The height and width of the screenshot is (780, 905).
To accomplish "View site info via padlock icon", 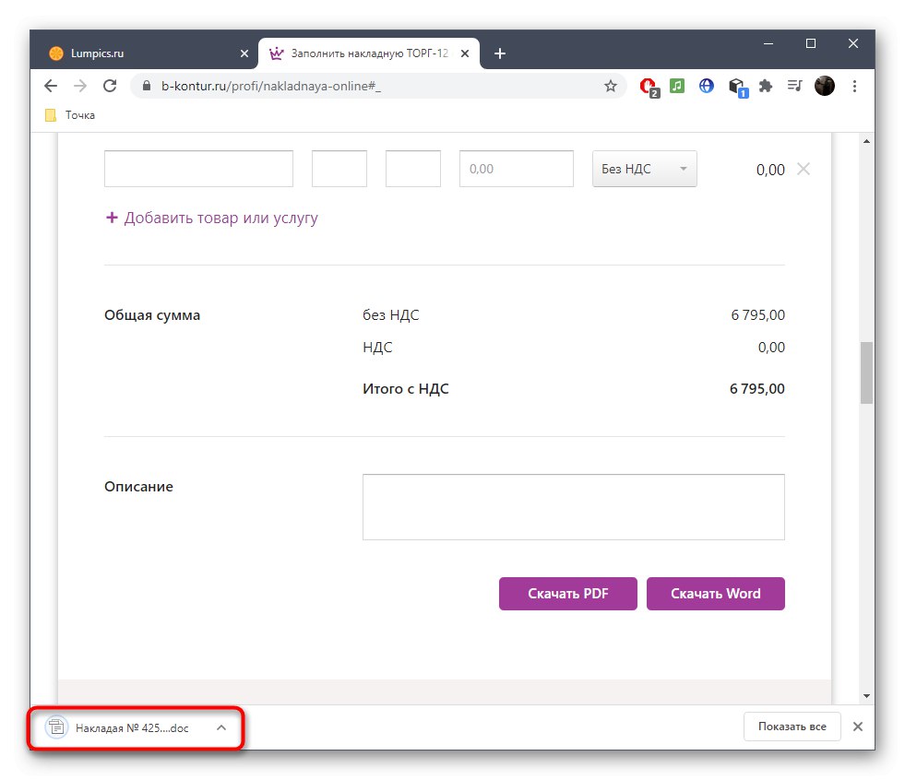I will tap(147, 86).
